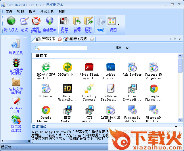Select EmEditor Professional icon

coord(110,92)
